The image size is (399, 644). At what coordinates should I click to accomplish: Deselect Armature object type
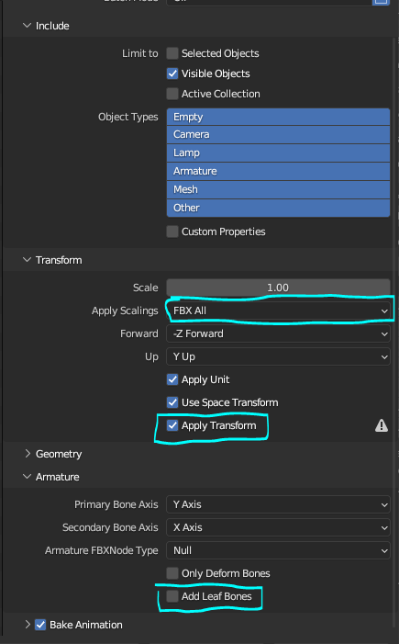(278, 171)
